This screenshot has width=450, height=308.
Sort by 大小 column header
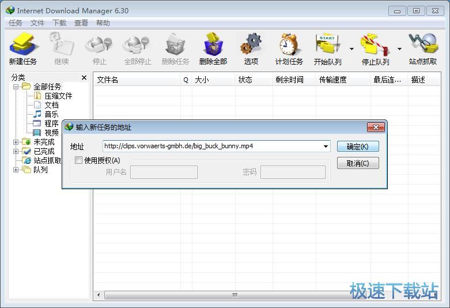pyautogui.click(x=214, y=80)
